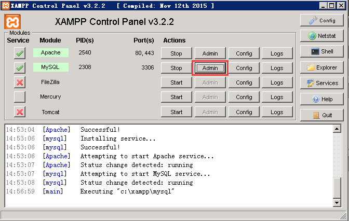Open Netstat with globe icon
Image resolution: width=349 pixels, height=221 pixels.
[x=323, y=36]
